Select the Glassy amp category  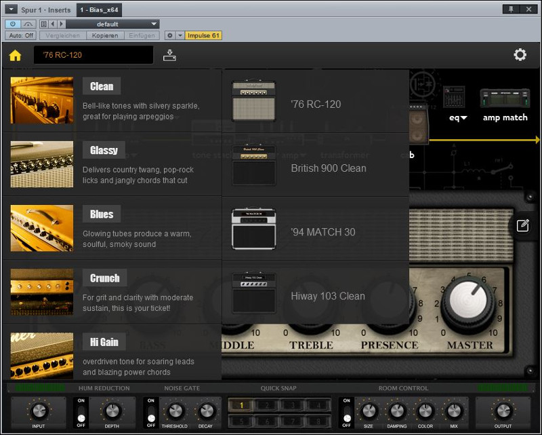(x=112, y=164)
